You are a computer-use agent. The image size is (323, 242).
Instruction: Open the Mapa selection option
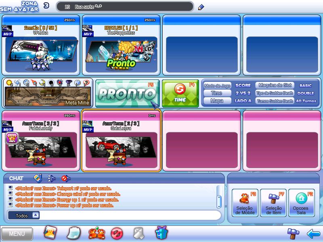click(217, 101)
